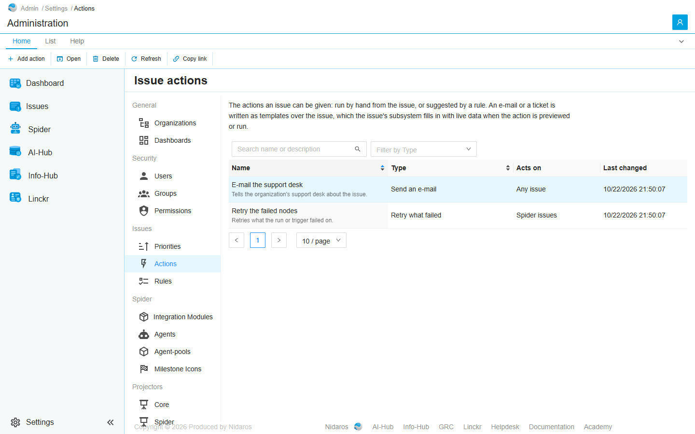Open the 10 / page size dropdown
Image resolution: width=695 pixels, height=434 pixels.
[x=321, y=240]
